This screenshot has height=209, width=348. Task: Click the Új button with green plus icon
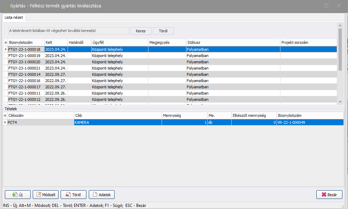click(x=17, y=194)
